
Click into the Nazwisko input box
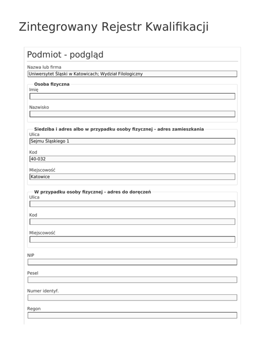[132, 114]
